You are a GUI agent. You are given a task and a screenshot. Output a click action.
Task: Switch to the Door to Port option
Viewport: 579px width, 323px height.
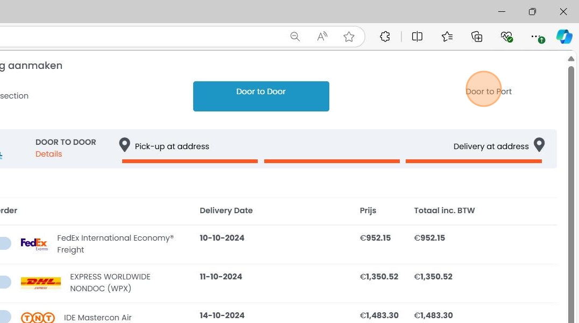coord(489,92)
